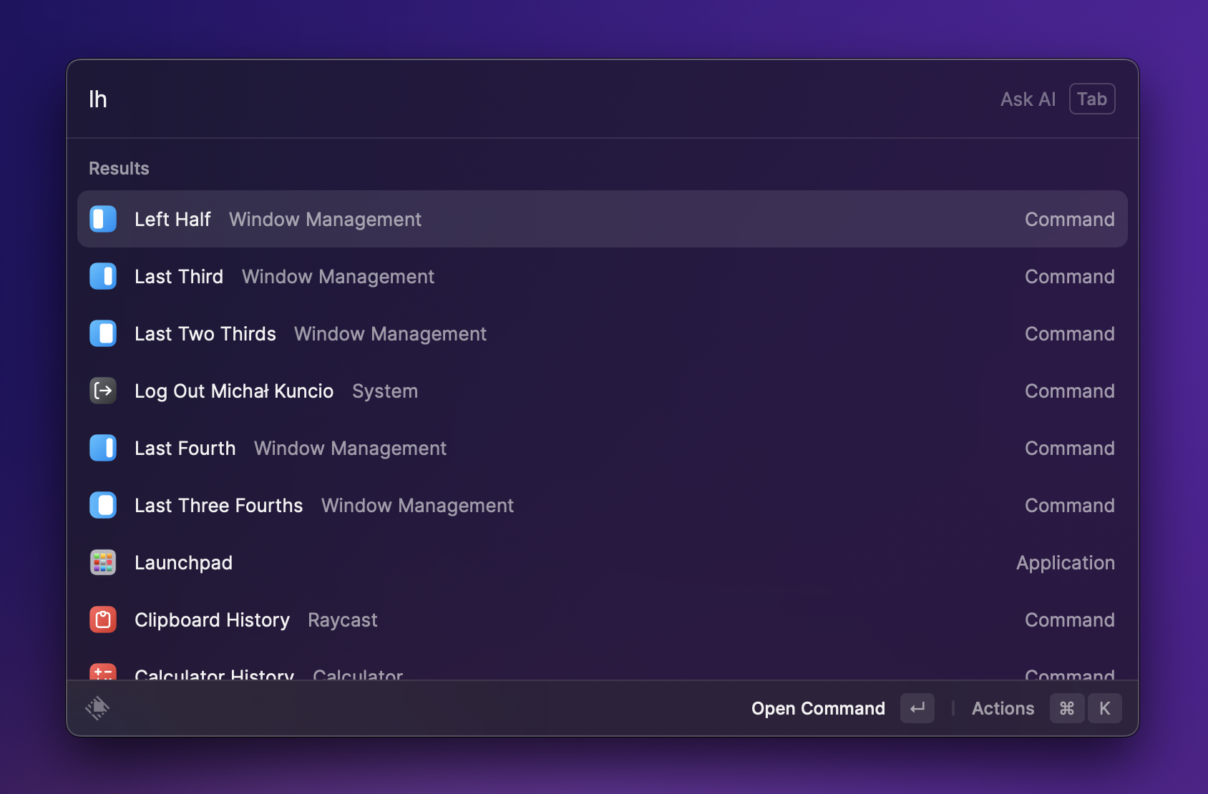The image size is (1208, 794).
Task: Click the Log Out arrow icon
Action: (x=103, y=391)
